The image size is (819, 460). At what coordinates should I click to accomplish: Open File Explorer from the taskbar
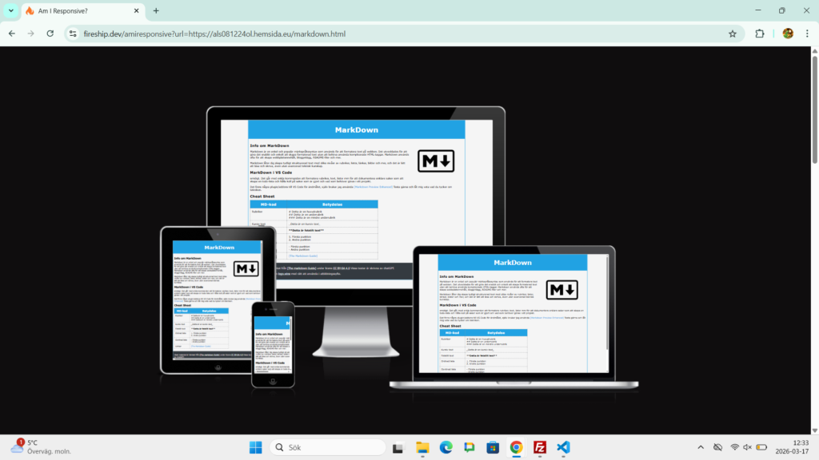click(x=421, y=447)
